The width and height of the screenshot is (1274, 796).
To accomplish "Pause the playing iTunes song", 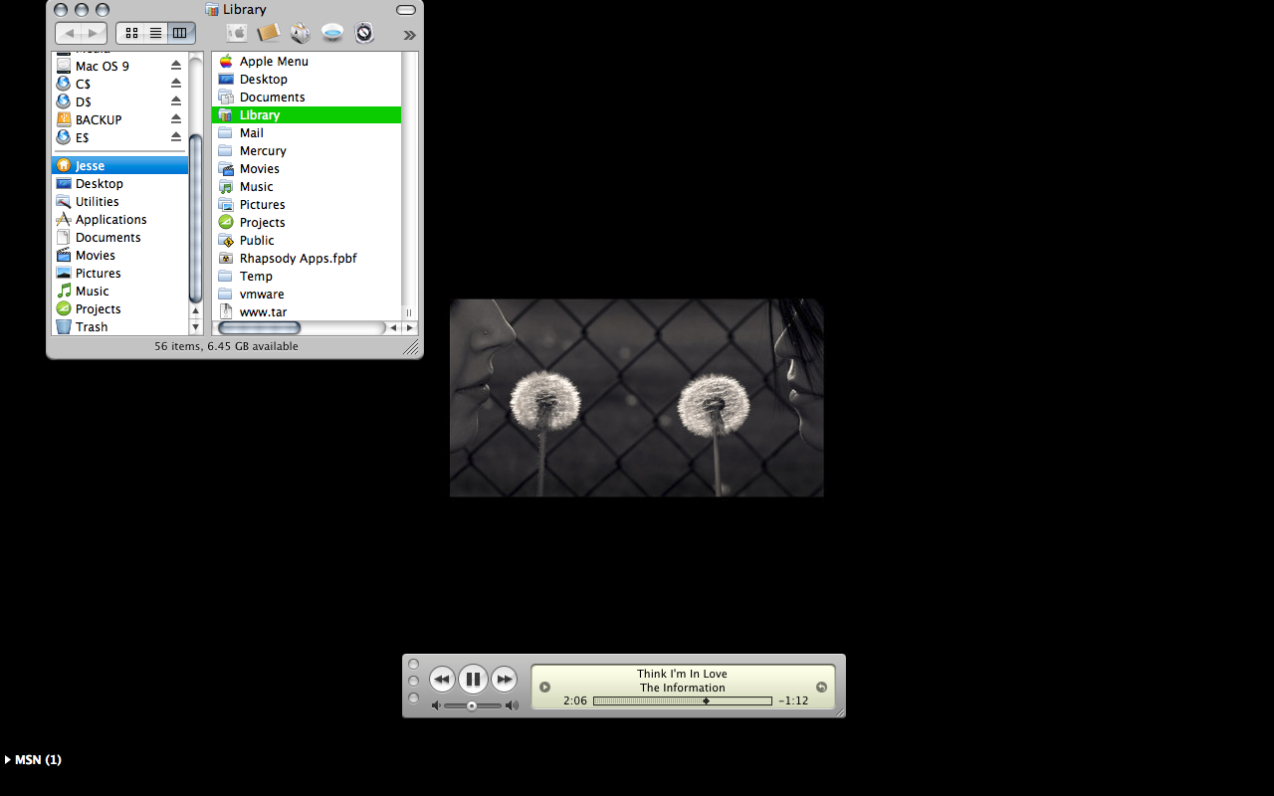I will [473, 680].
